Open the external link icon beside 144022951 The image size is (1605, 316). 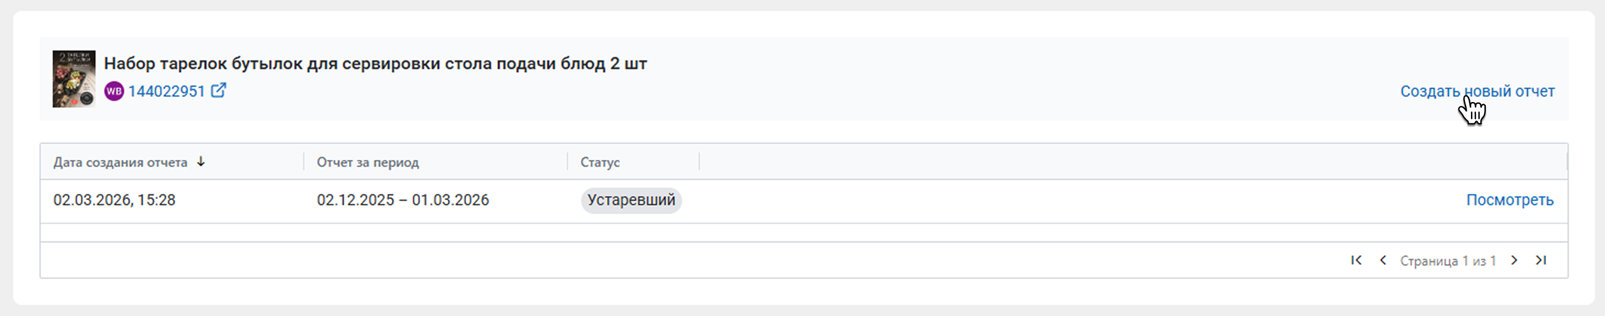218,91
